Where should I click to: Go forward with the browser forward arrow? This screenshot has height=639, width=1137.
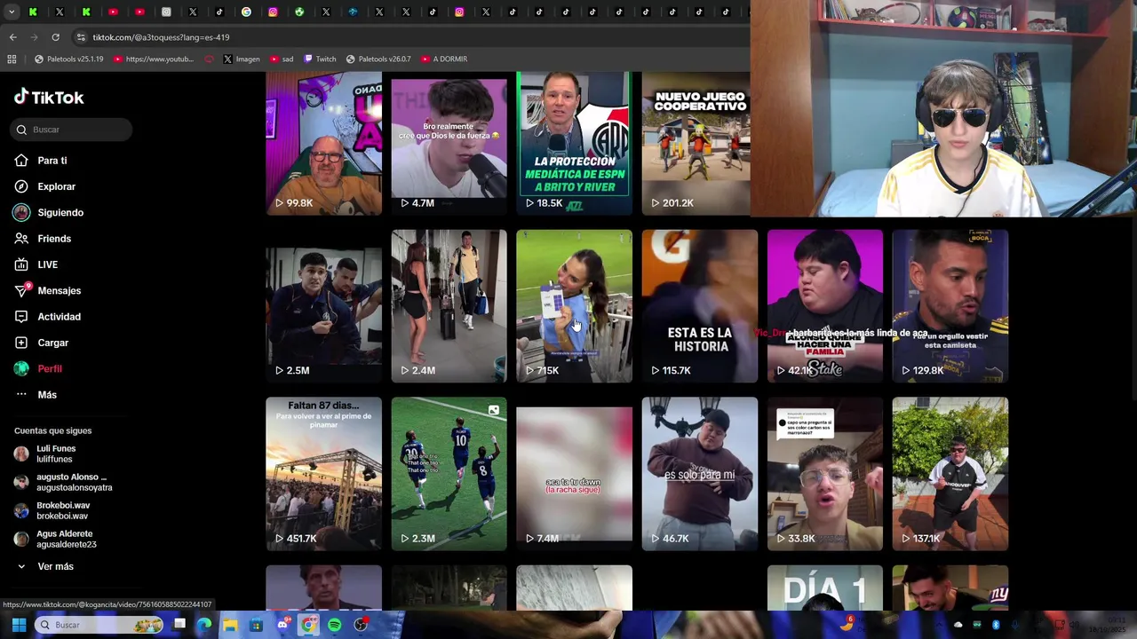[34, 37]
